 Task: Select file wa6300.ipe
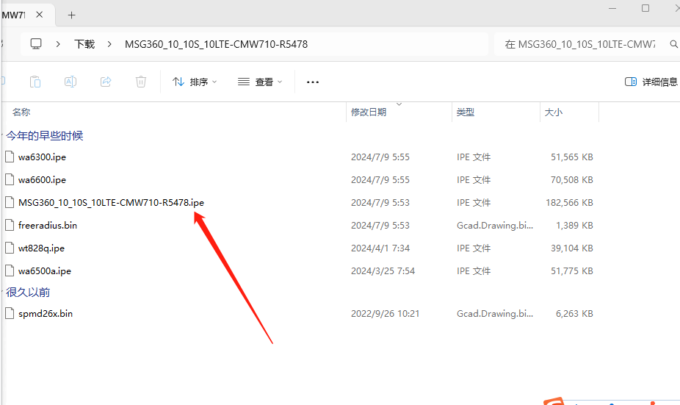point(42,157)
